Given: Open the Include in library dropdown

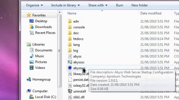Looking at the screenshot, I should coord(65,5).
